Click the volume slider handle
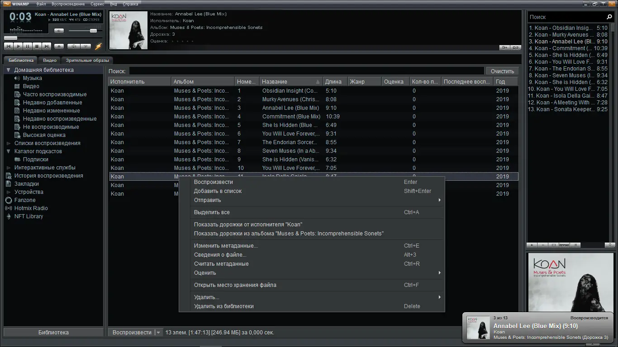This screenshot has width=618, height=347. pyautogui.click(x=93, y=31)
